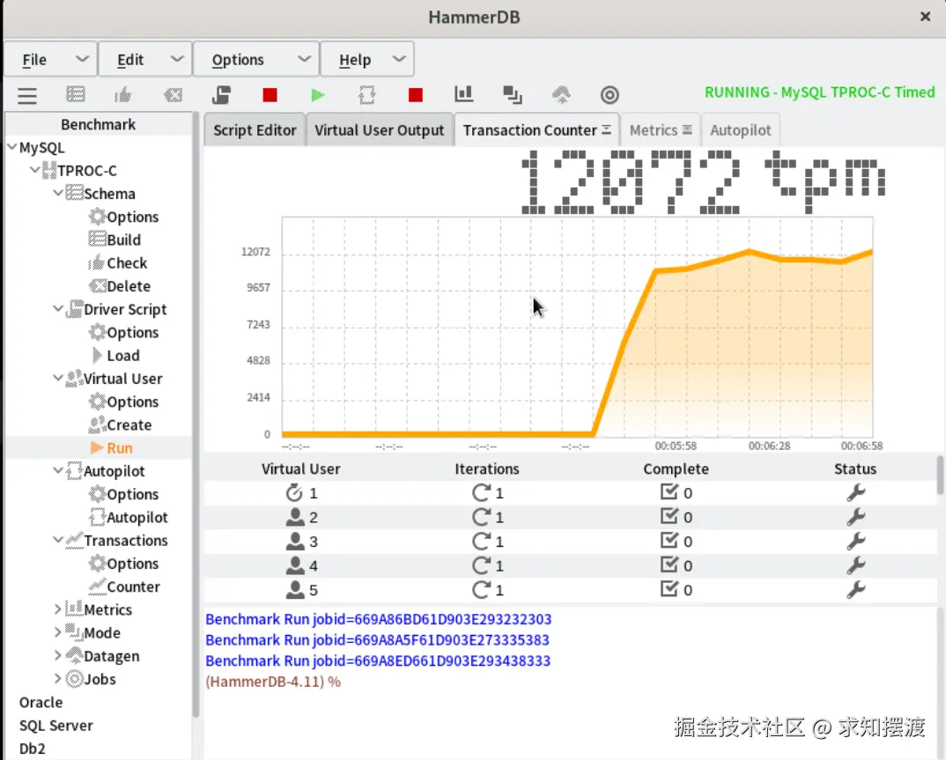Open the Metrics tab
The image size is (946, 760).
[x=660, y=130]
